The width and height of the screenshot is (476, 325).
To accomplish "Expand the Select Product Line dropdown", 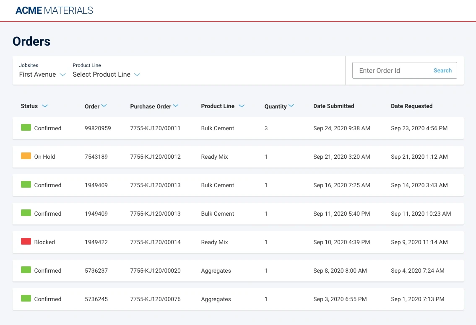I will 106,74.
